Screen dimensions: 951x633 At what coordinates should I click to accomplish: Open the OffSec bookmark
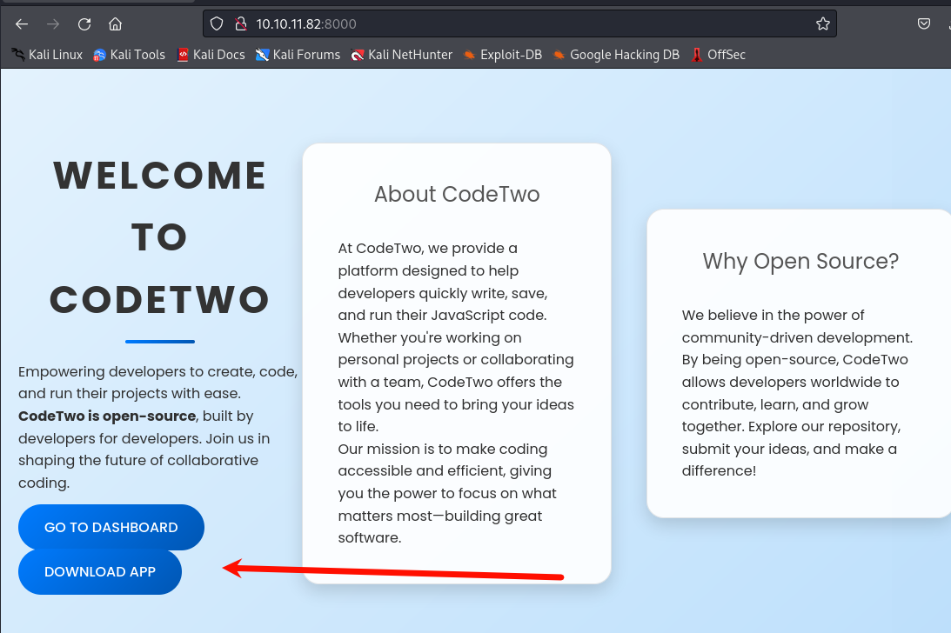coord(718,55)
